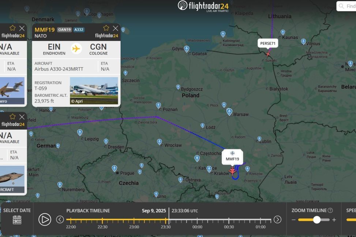Click the Lublin airport pin
This screenshot has width=356, height=237.
click(259, 139)
